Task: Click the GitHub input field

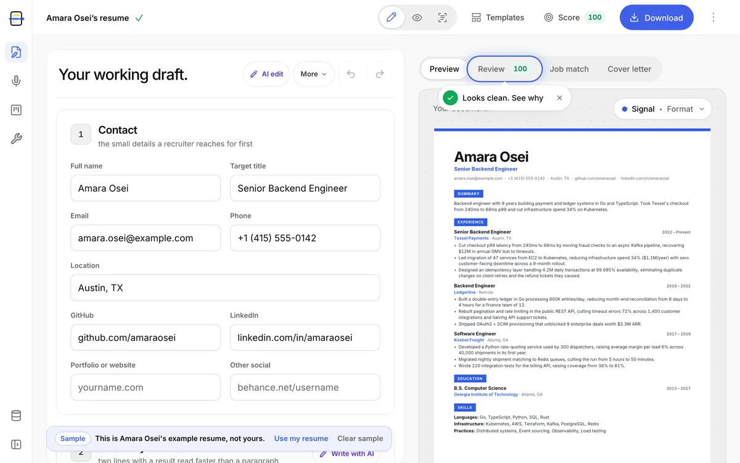Action: [146, 338]
